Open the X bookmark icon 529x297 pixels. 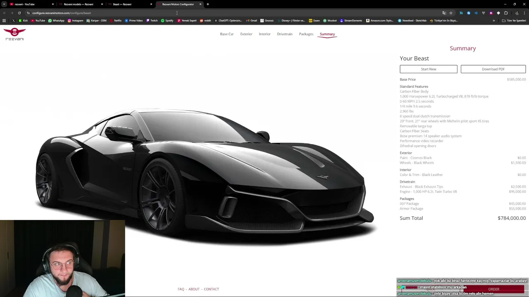click(x=14, y=21)
